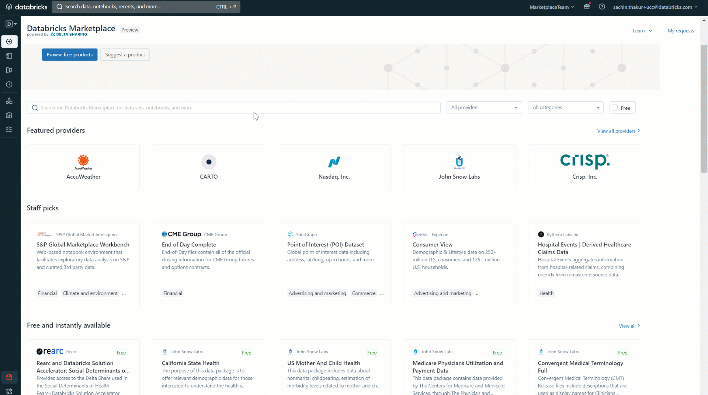Click the Workflows checklist icon in sidebar
This screenshot has height=395, width=708.
pyautogui.click(x=9, y=129)
